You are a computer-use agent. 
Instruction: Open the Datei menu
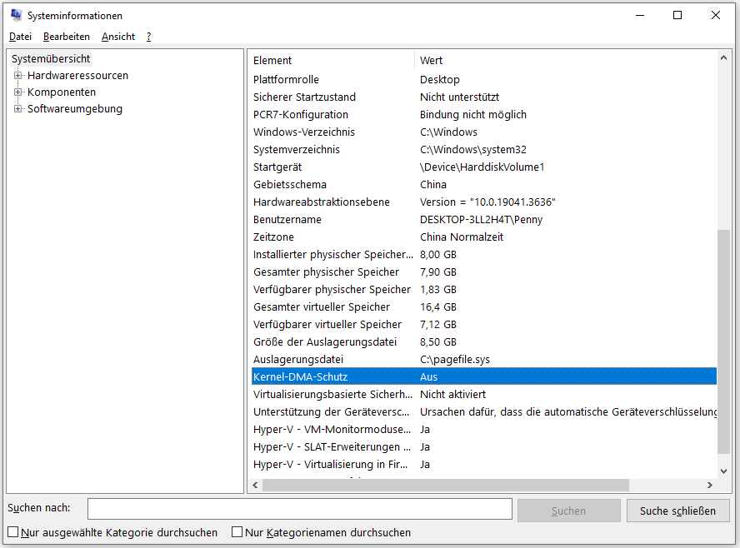pyautogui.click(x=20, y=37)
